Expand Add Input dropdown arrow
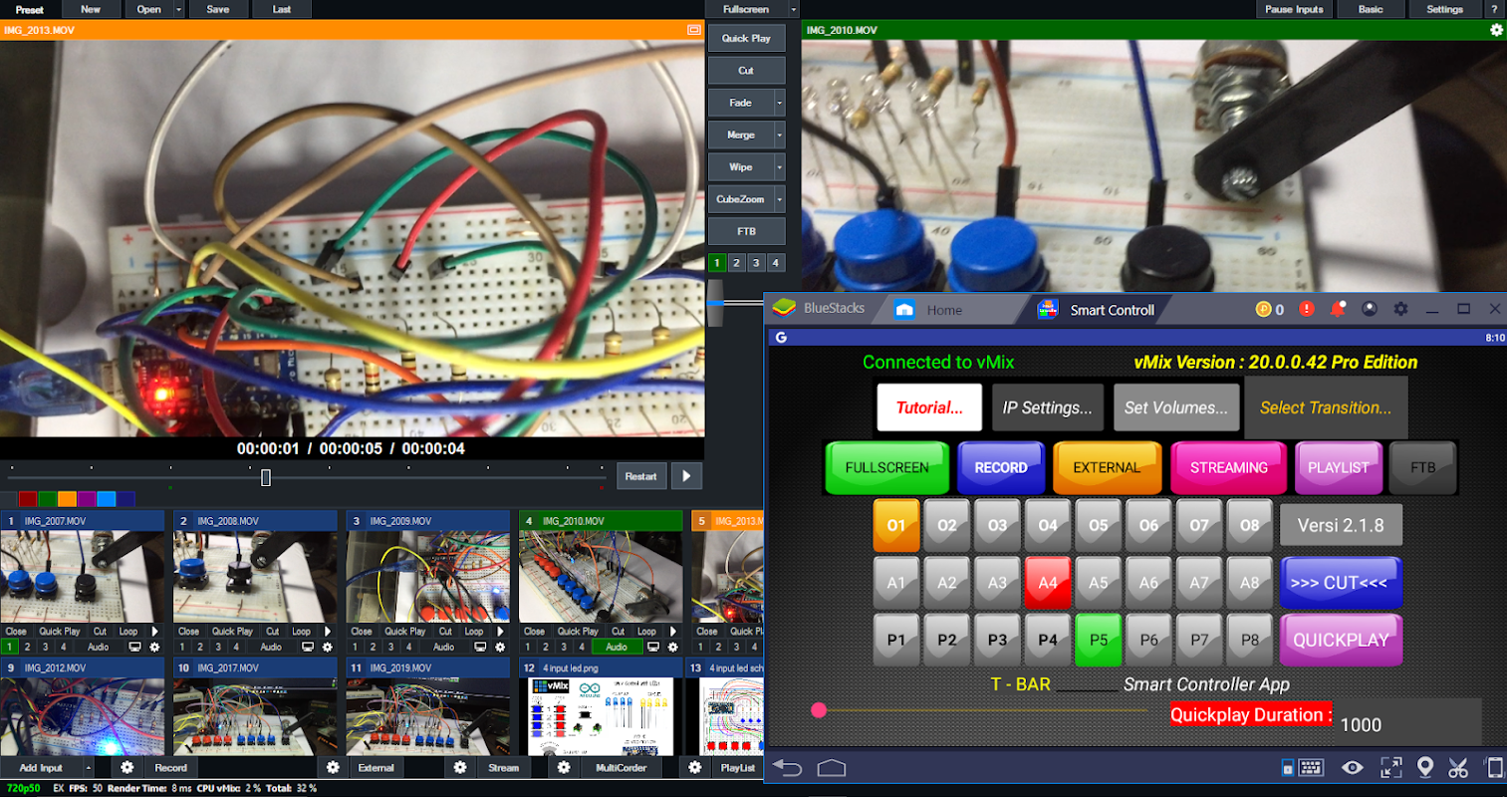 [89, 768]
